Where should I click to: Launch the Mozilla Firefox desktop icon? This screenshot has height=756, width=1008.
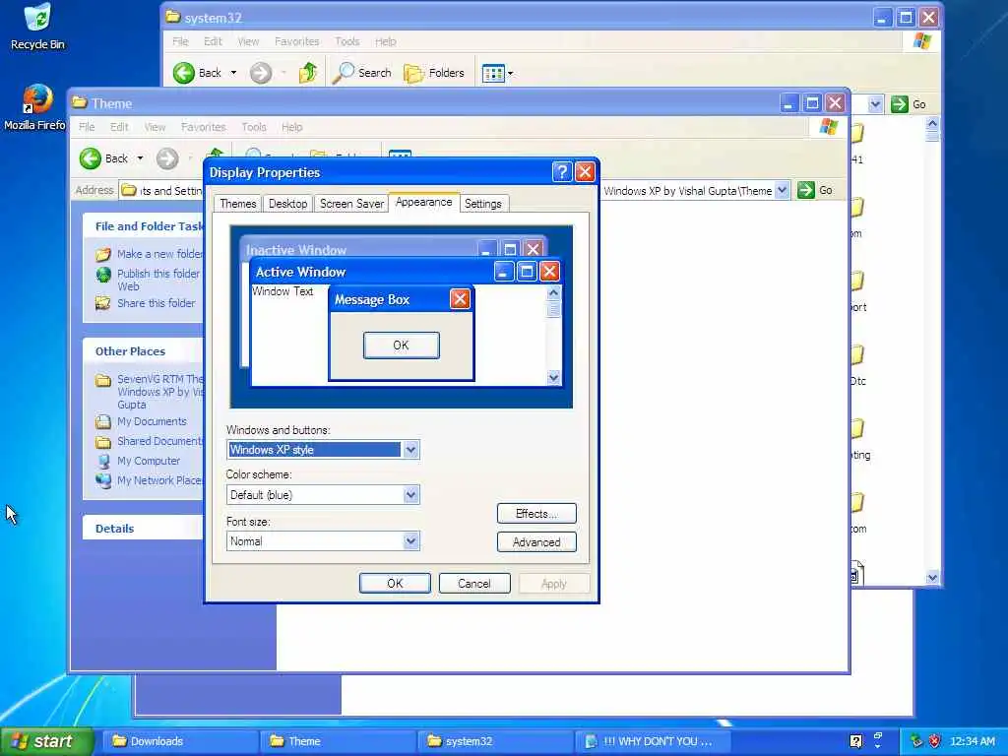36,107
